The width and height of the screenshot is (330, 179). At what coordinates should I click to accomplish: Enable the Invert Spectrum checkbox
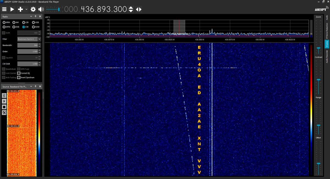point(18,77)
